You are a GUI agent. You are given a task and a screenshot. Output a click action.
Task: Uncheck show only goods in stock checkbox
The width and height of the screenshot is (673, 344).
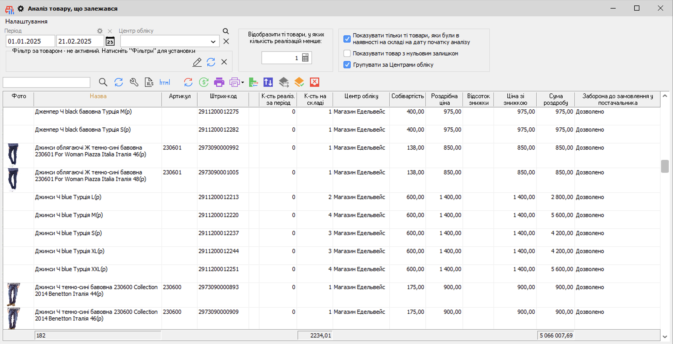point(347,39)
